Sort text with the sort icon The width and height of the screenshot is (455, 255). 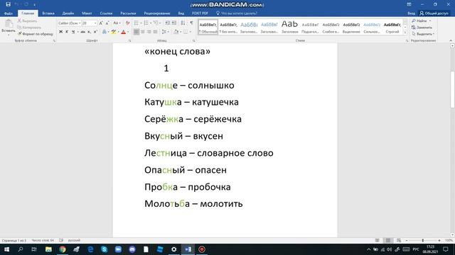183,23
